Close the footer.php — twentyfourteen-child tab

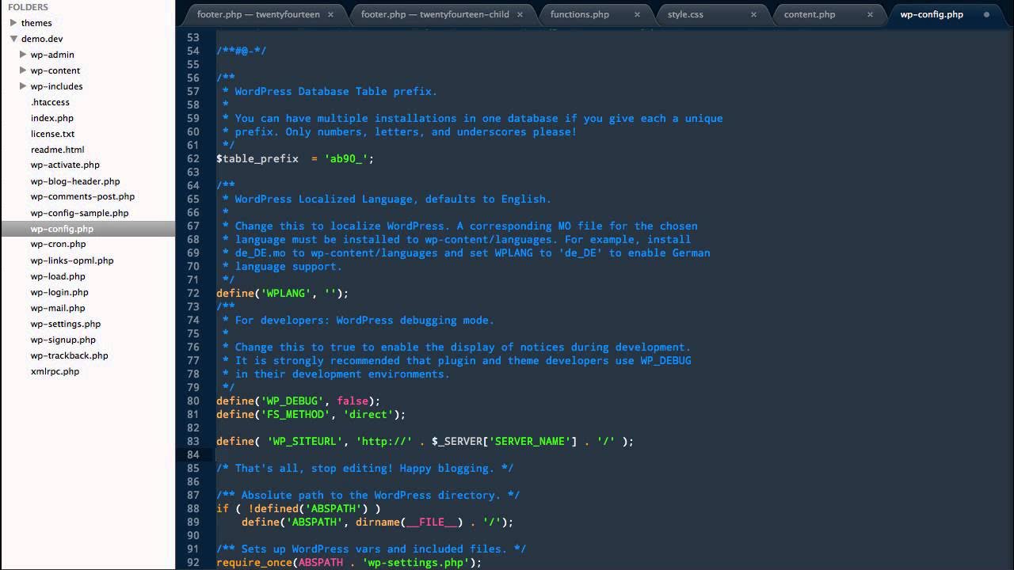pos(520,14)
